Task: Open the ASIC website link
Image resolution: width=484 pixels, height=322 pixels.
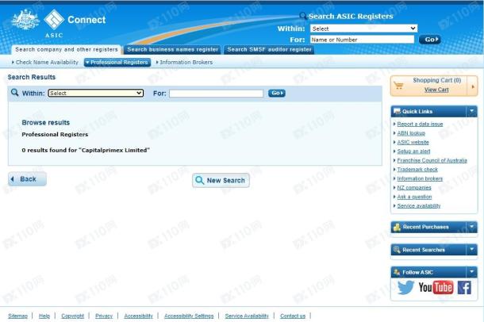Action: coord(413,142)
